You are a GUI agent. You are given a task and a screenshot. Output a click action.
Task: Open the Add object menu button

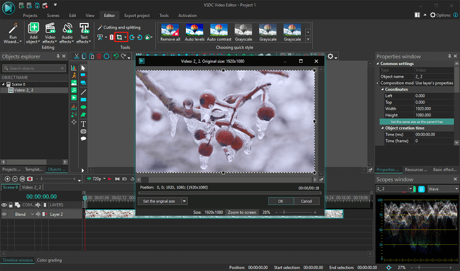point(33,33)
